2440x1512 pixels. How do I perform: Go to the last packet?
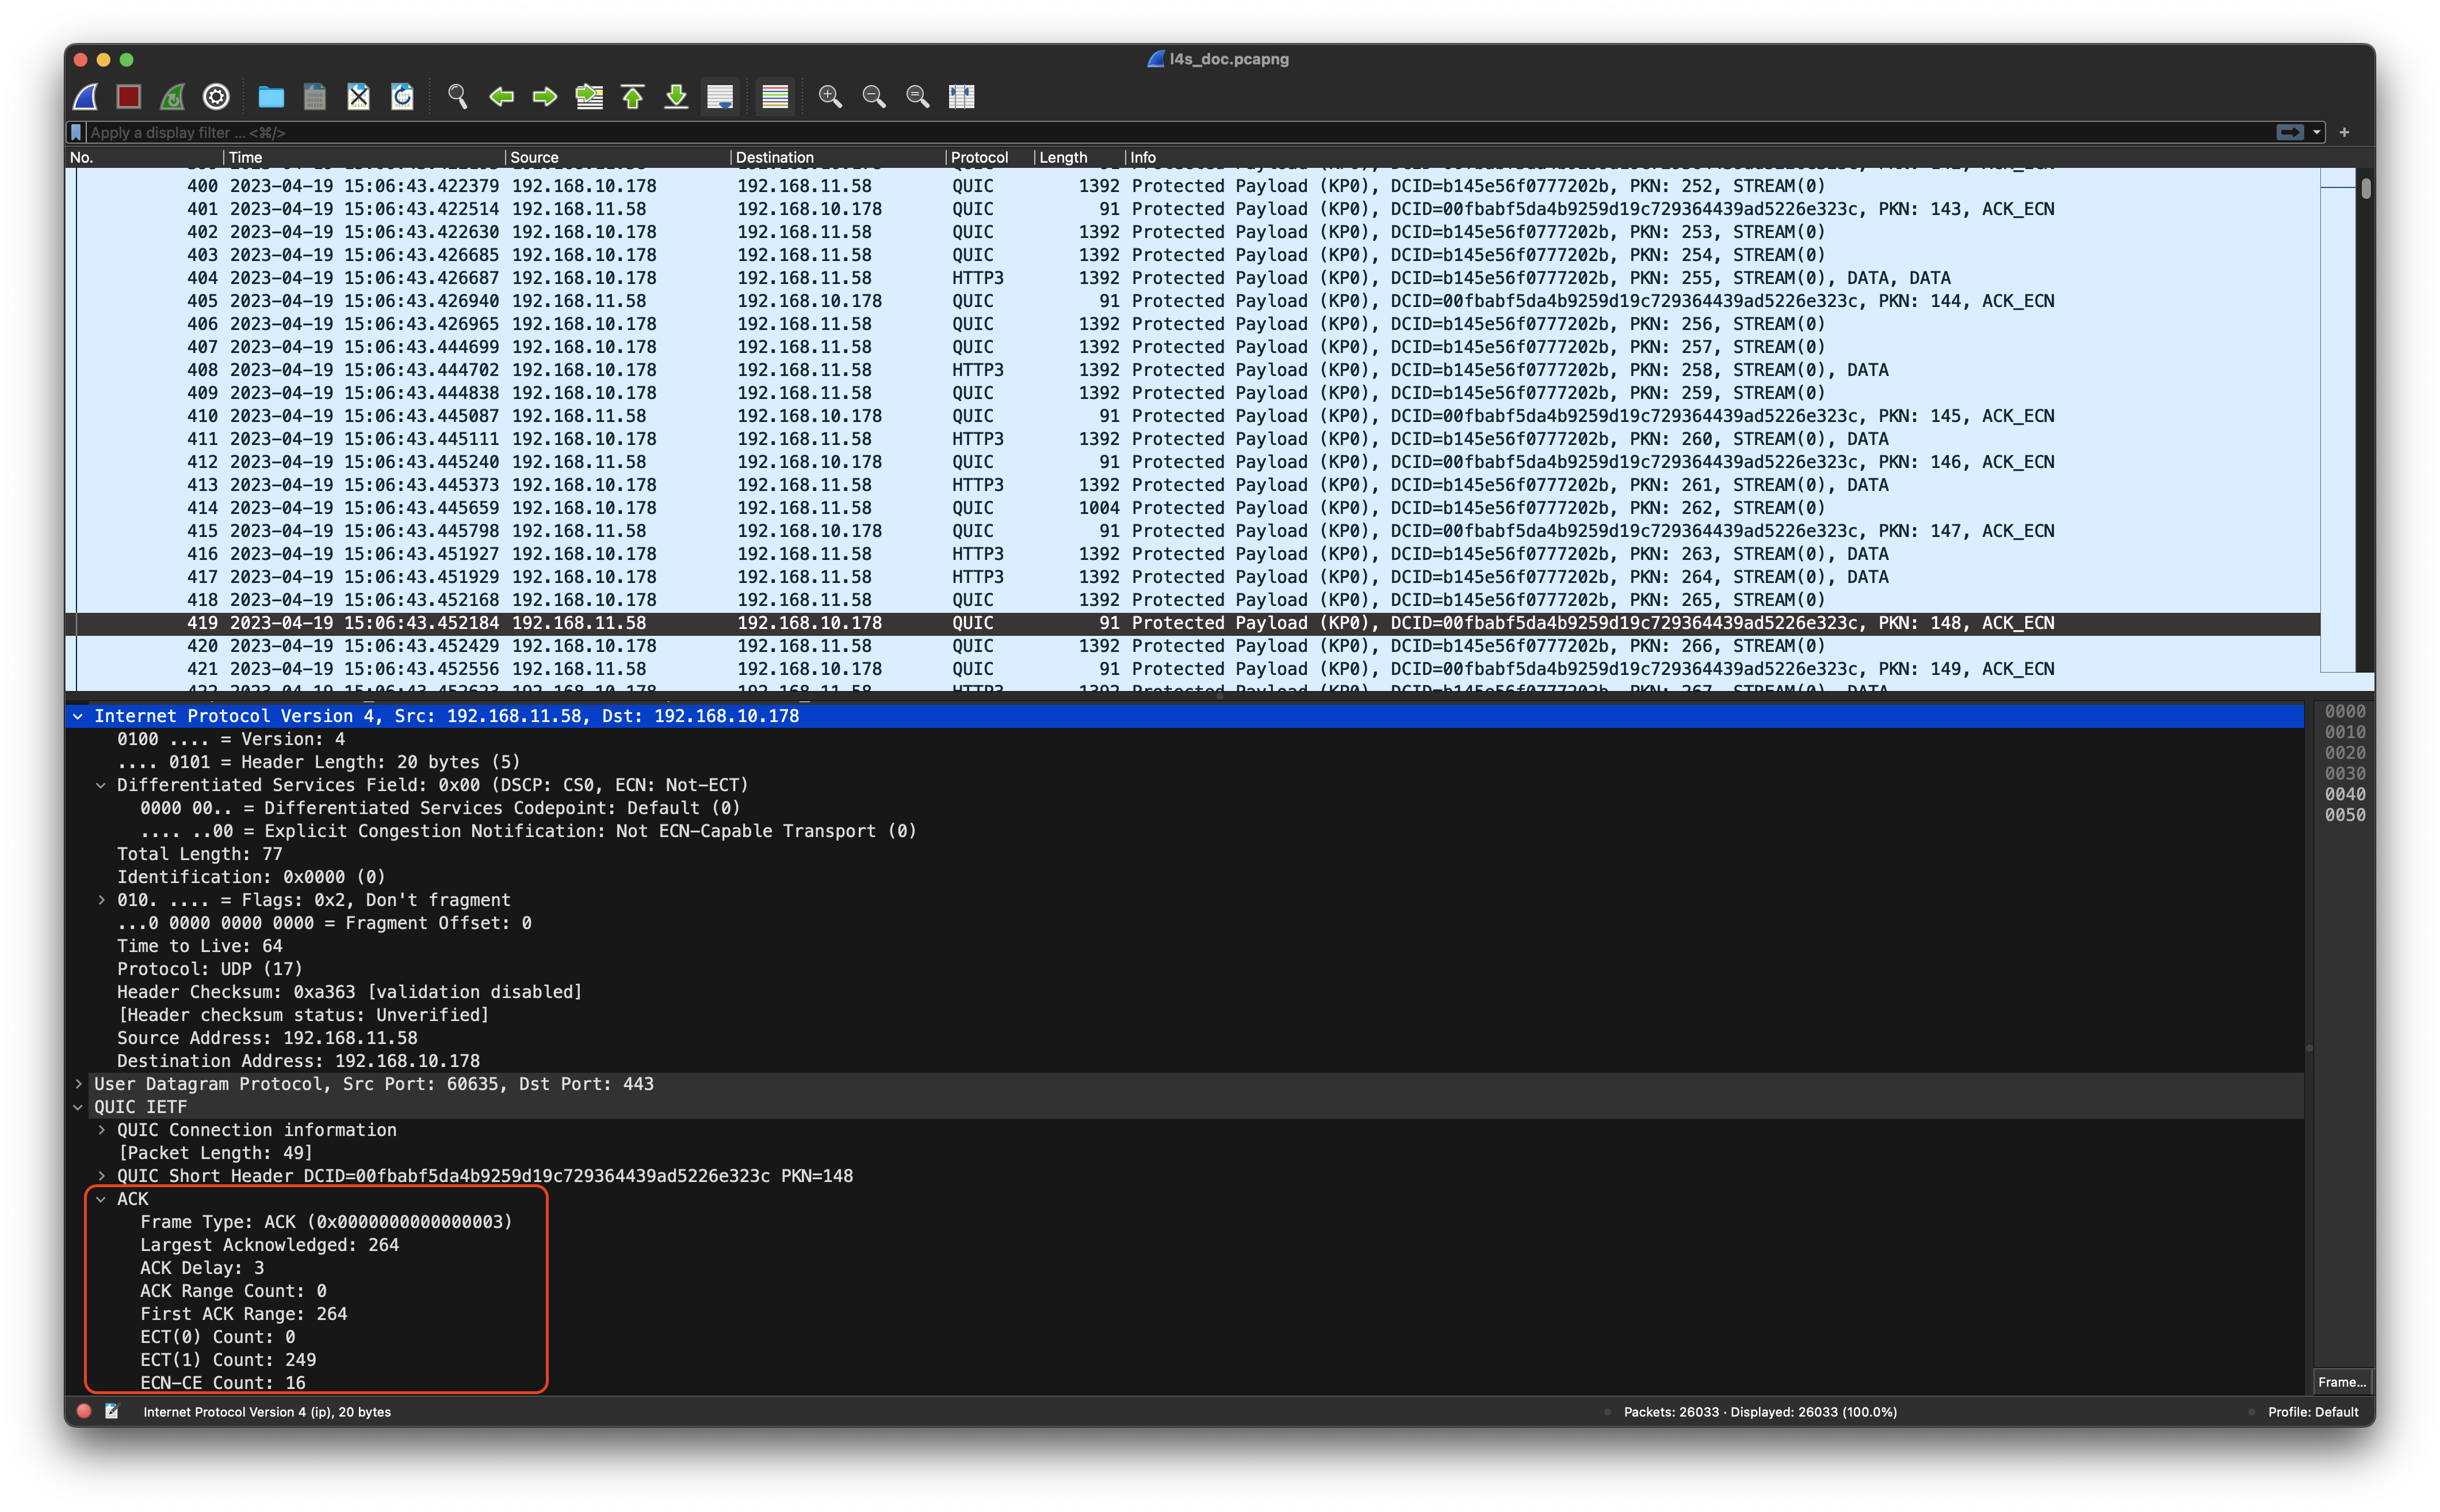pos(677,97)
